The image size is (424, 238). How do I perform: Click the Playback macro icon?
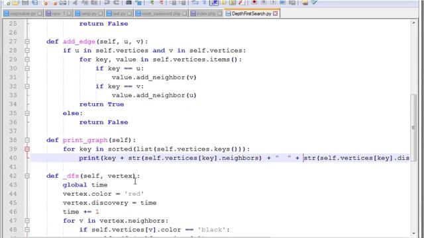[273, 3]
